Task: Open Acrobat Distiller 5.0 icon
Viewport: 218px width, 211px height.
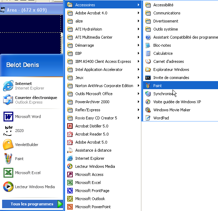Action: [70, 126]
